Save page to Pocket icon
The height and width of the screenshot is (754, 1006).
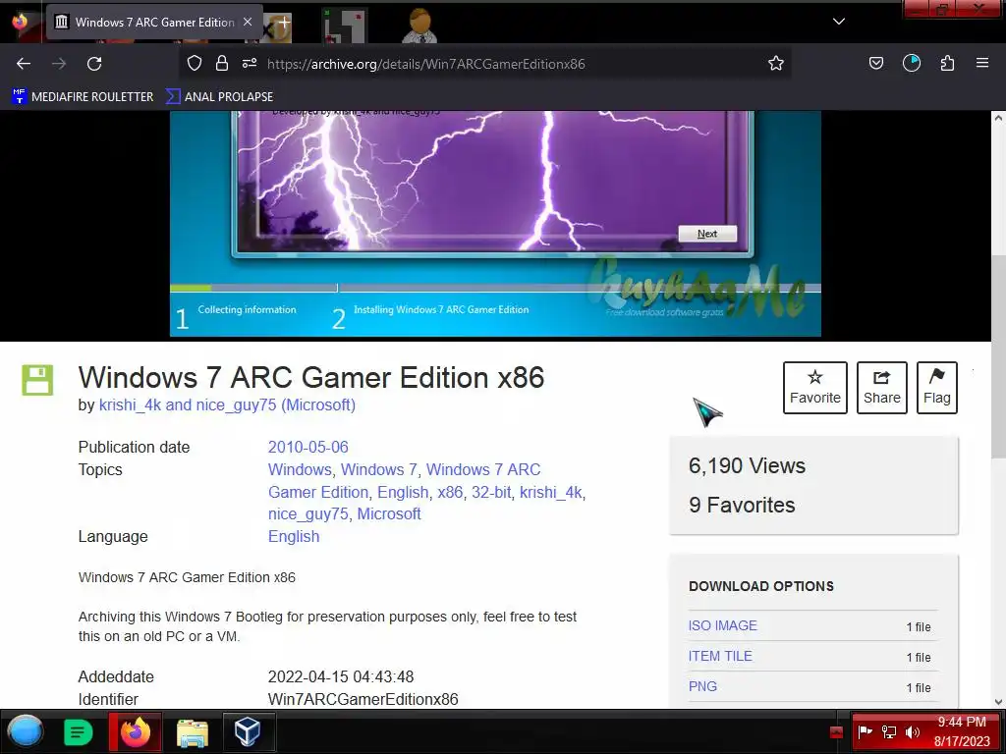(875, 63)
